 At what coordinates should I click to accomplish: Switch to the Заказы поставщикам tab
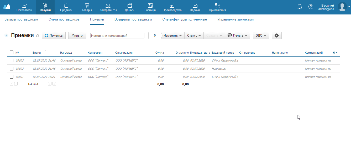pyautogui.click(x=21, y=19)
